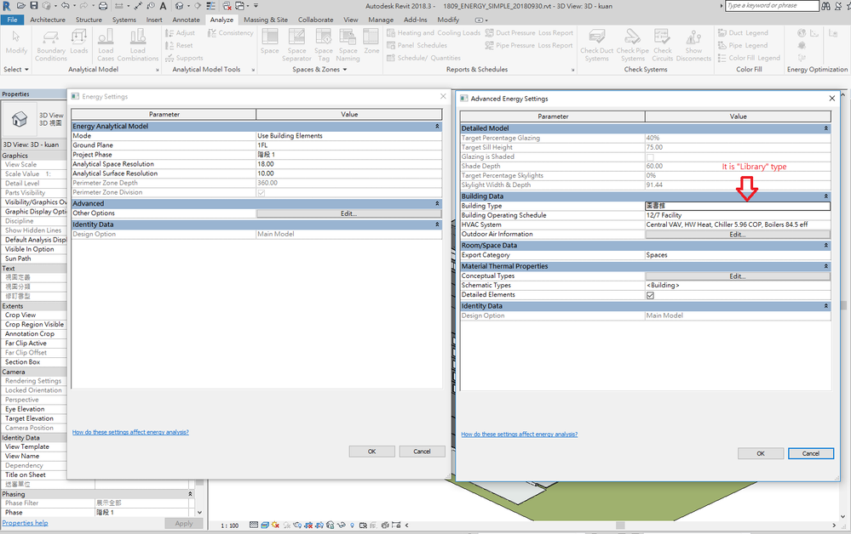Viewport: 851px width, 534px height.
Task: Click the Save icon in quick access toolbar
Action: [x=34, y=6]
